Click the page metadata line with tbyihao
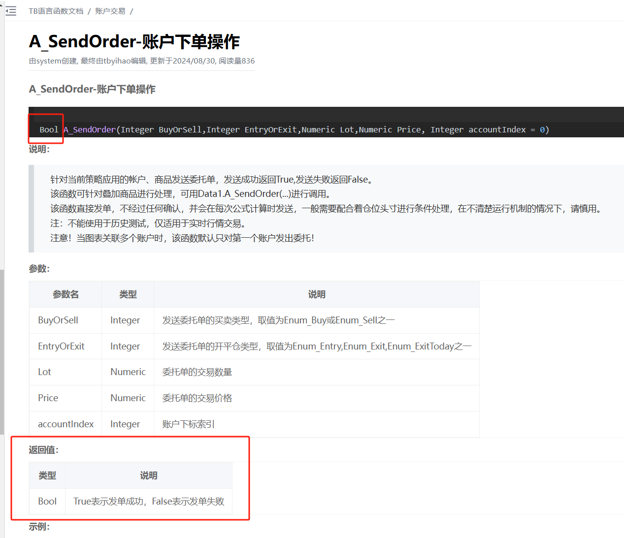624x538 pixels. coord(142,61)
